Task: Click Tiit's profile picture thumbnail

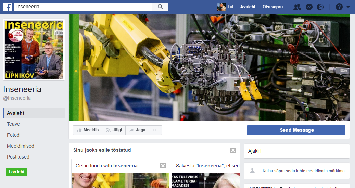Action: (x=221, y=7)
